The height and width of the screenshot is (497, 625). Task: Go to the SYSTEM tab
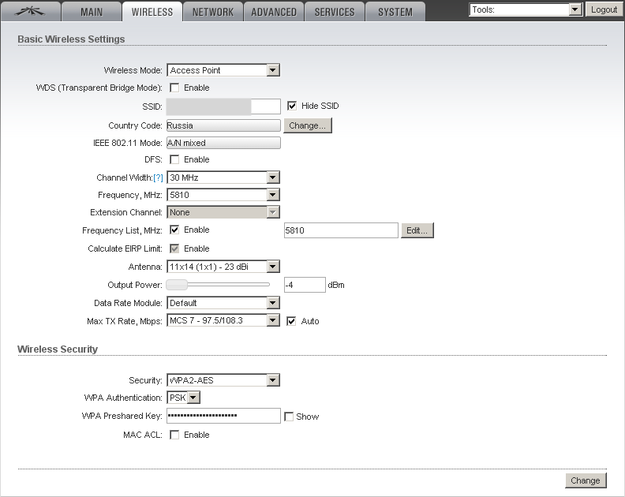(395, 12)
